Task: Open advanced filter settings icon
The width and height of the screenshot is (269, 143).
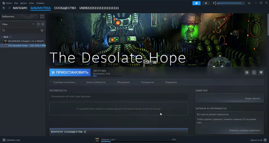Action: (x=42, y=30)
